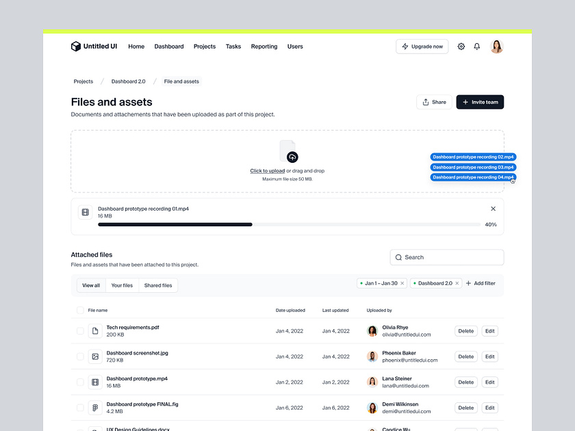This screenshot has height=431, width=575.
Task: Check the Dashboard prototype.mp4 row checkbox
Action: 80,382
